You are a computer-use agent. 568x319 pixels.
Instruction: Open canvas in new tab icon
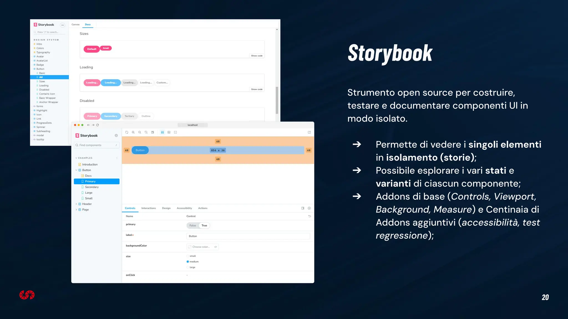point(309,132)
